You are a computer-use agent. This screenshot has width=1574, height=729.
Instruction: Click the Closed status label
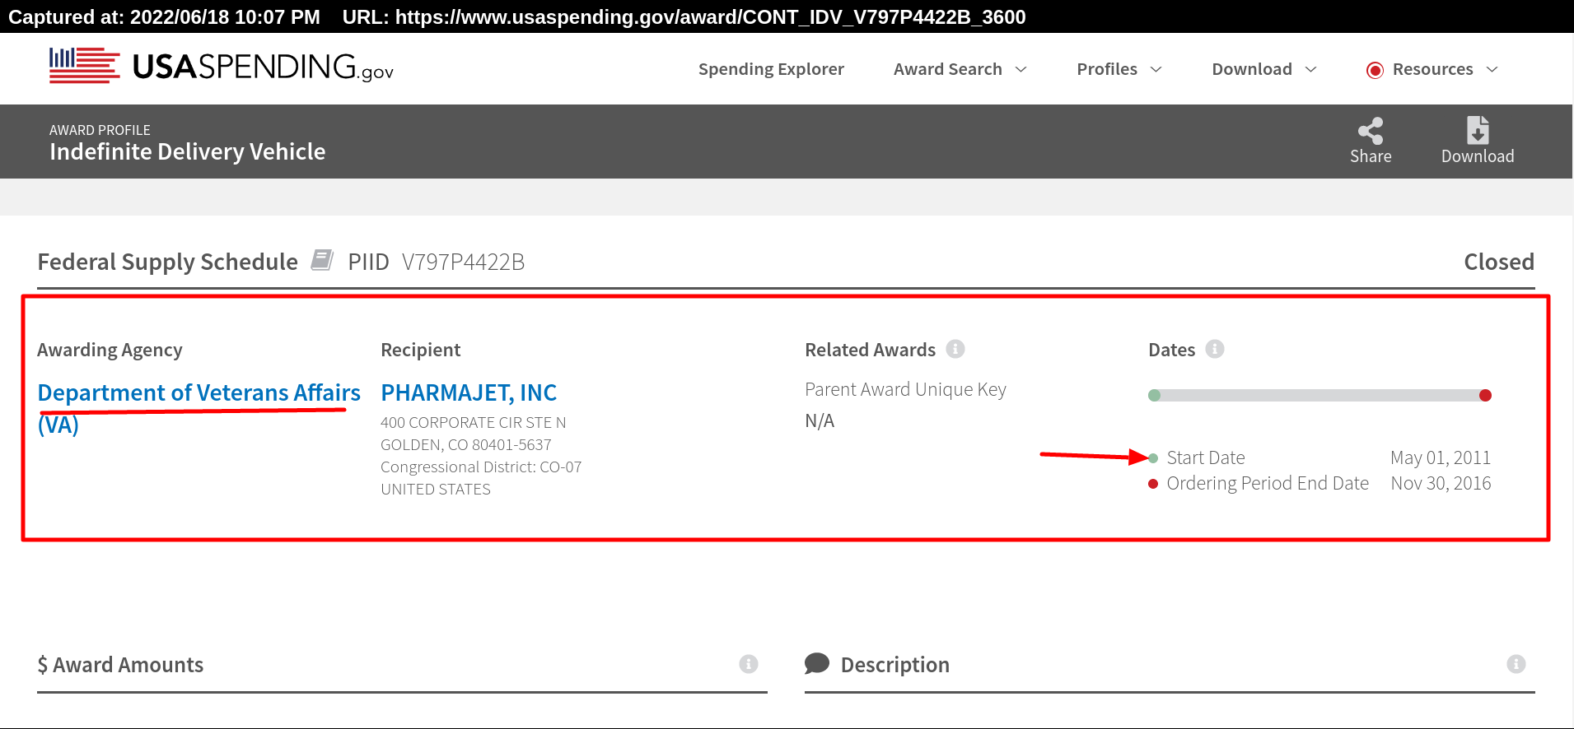(1499, 262)
